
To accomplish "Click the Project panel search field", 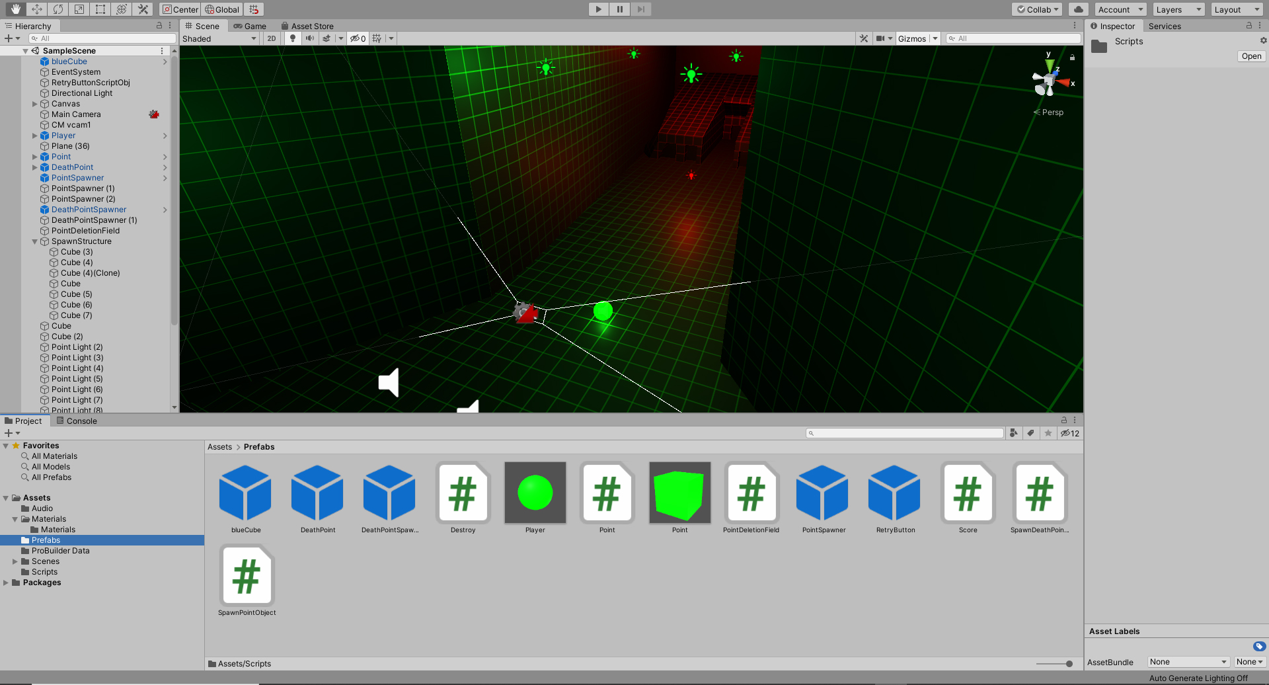I will tap(905, 434).
